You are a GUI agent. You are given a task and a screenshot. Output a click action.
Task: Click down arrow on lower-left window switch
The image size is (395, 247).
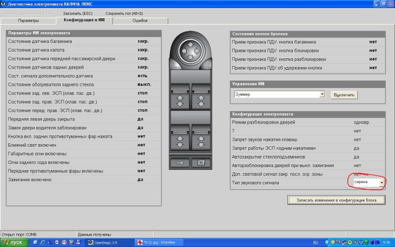point(180,145)
